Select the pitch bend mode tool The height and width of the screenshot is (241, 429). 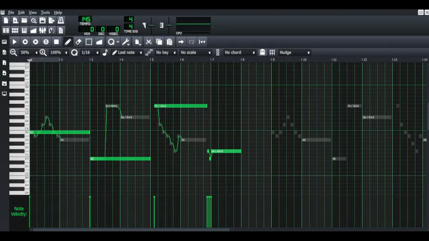(x=99, y=42)
